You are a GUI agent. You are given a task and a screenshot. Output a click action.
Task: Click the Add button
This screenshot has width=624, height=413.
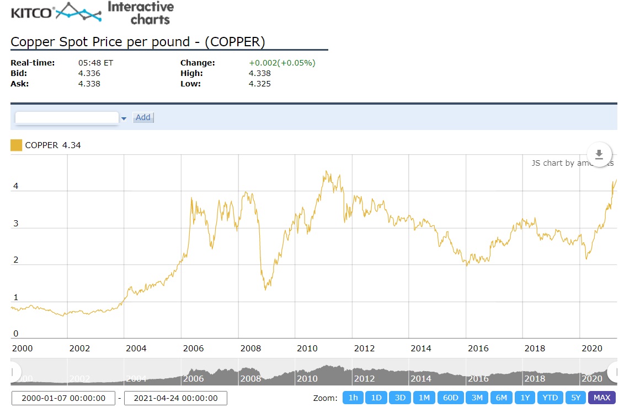click(x=143, y=117)
